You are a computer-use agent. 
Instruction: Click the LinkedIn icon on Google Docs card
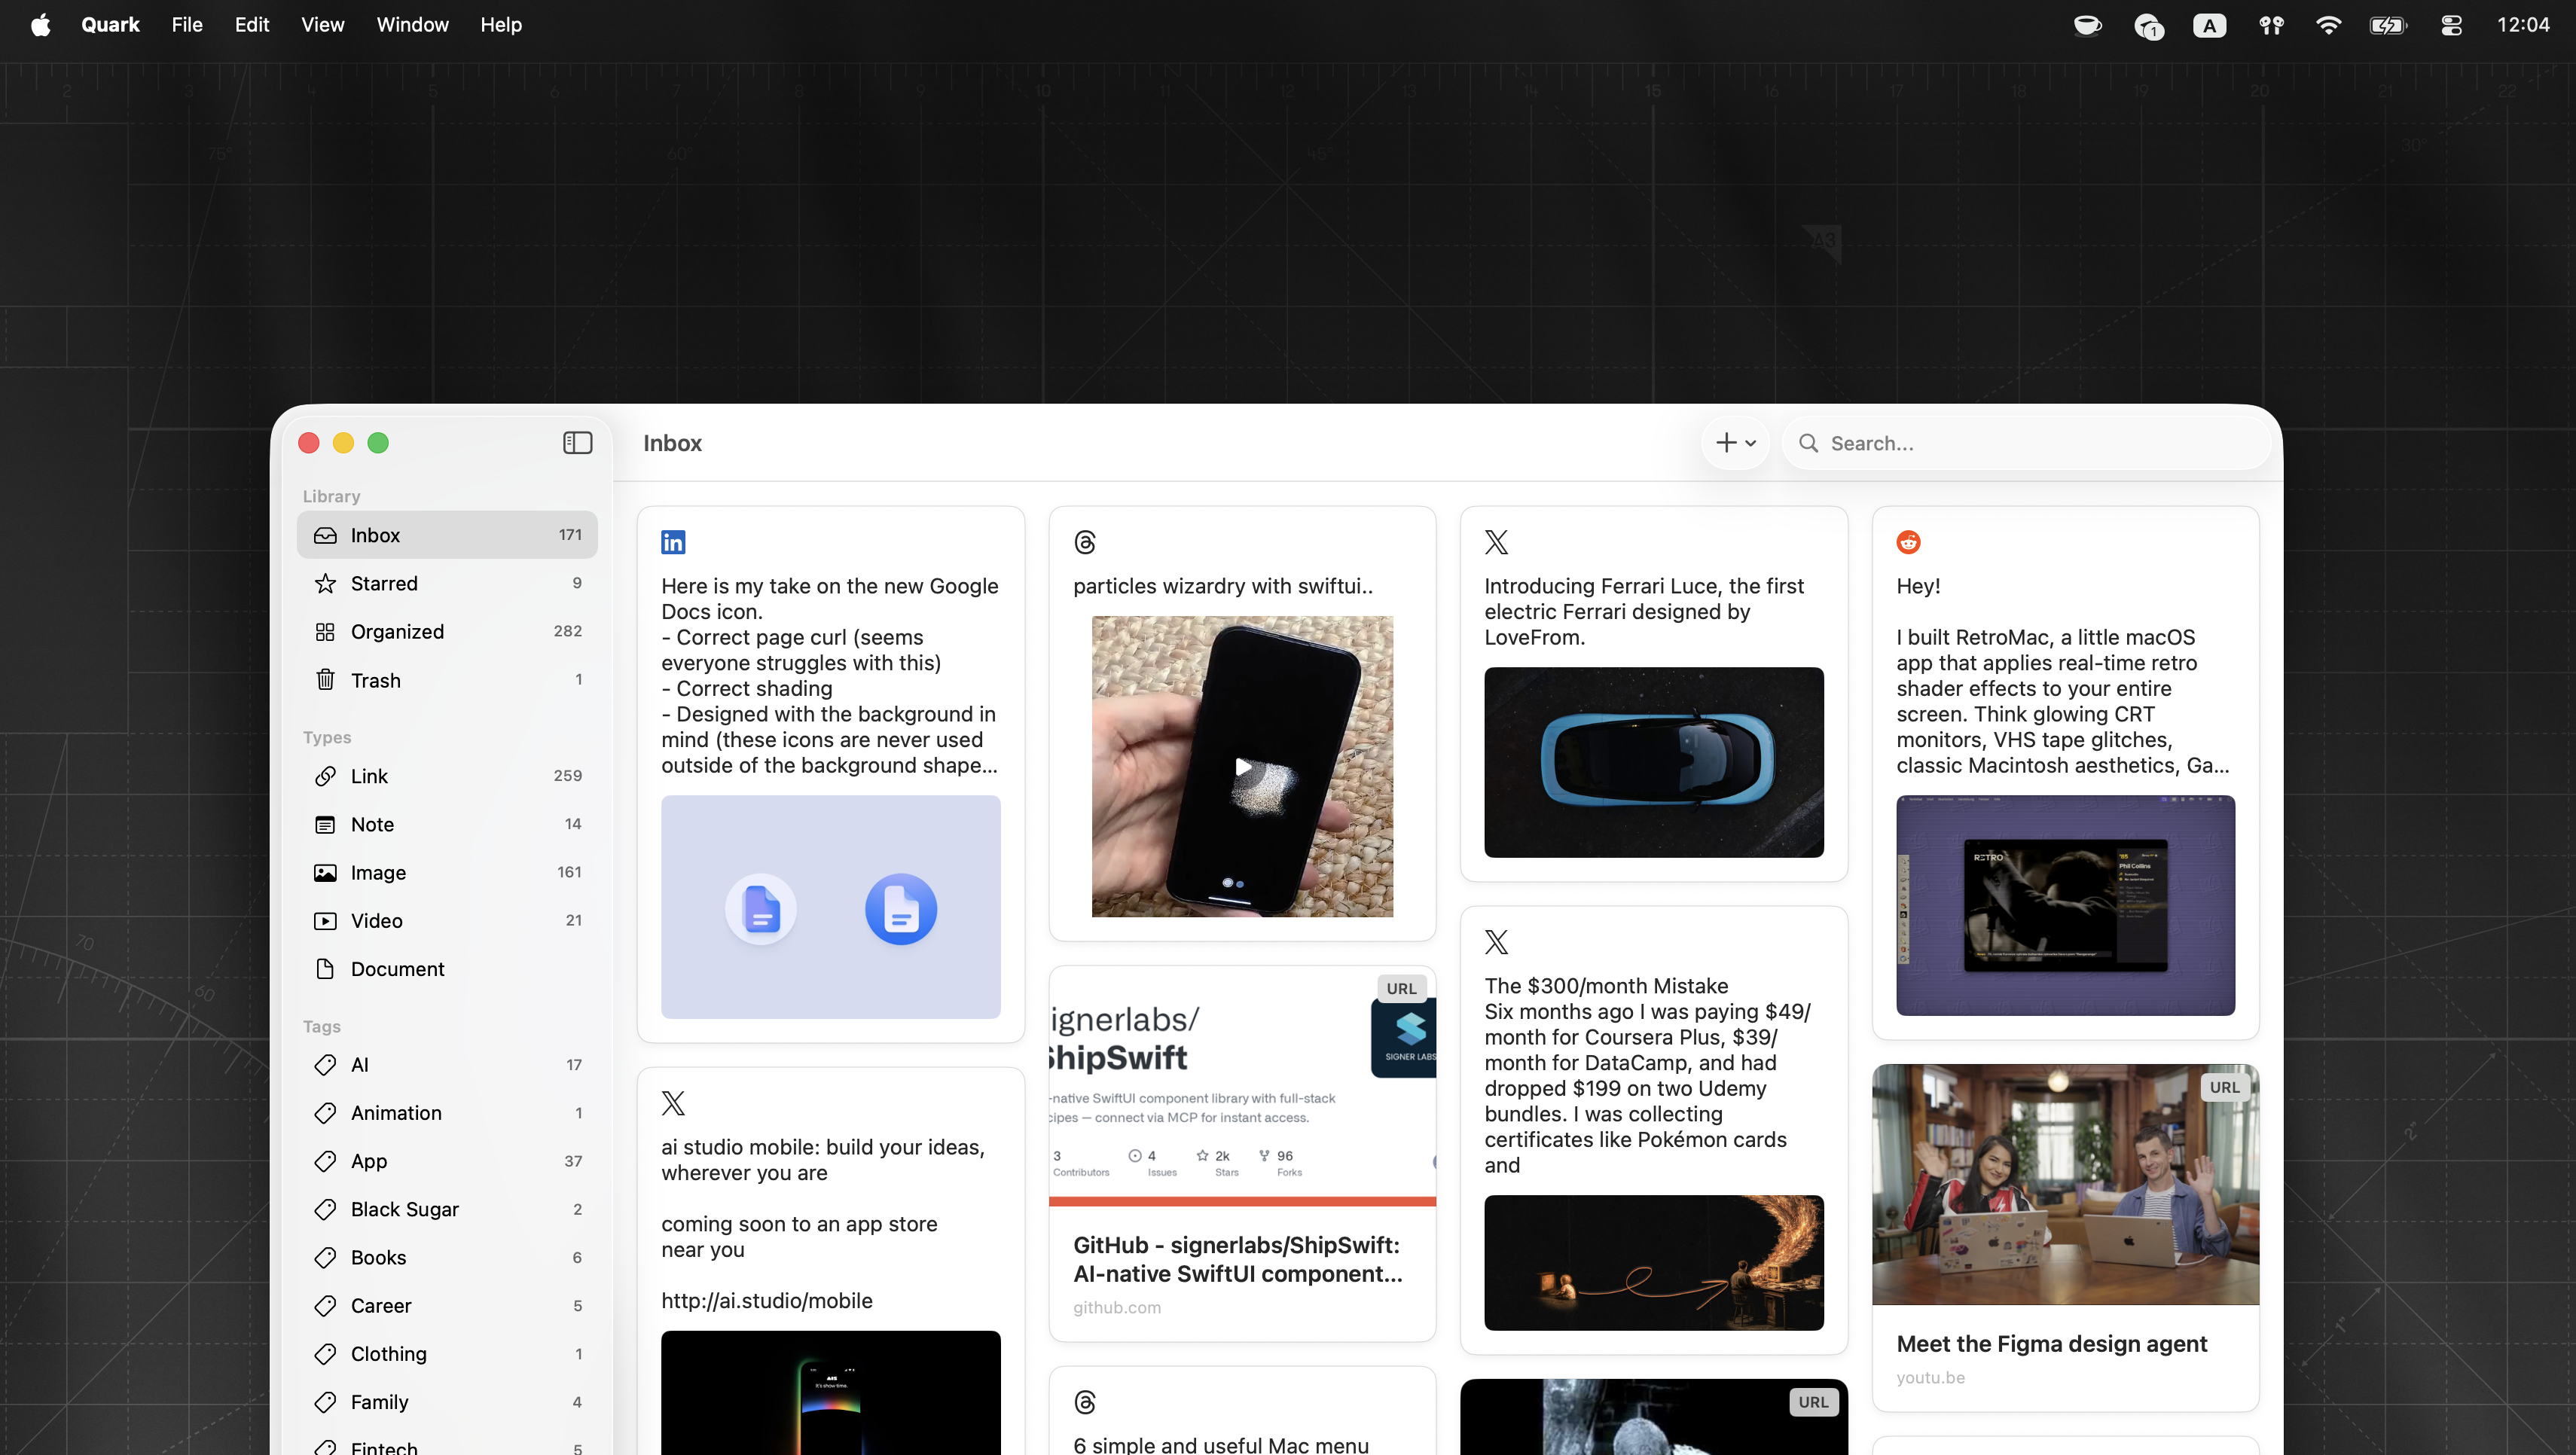coord(673,542)
